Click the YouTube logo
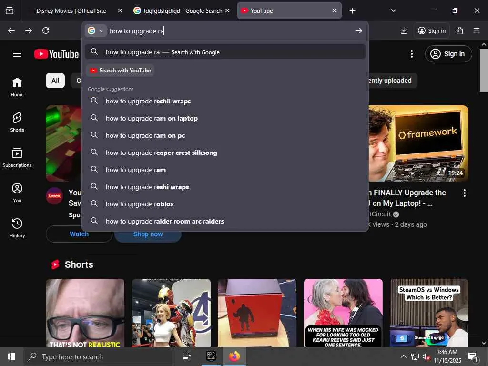This screenshot has width=488, height=366. point(56,54)
